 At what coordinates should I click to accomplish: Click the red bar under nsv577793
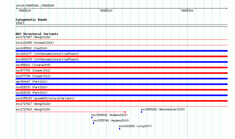coord(121,73)
